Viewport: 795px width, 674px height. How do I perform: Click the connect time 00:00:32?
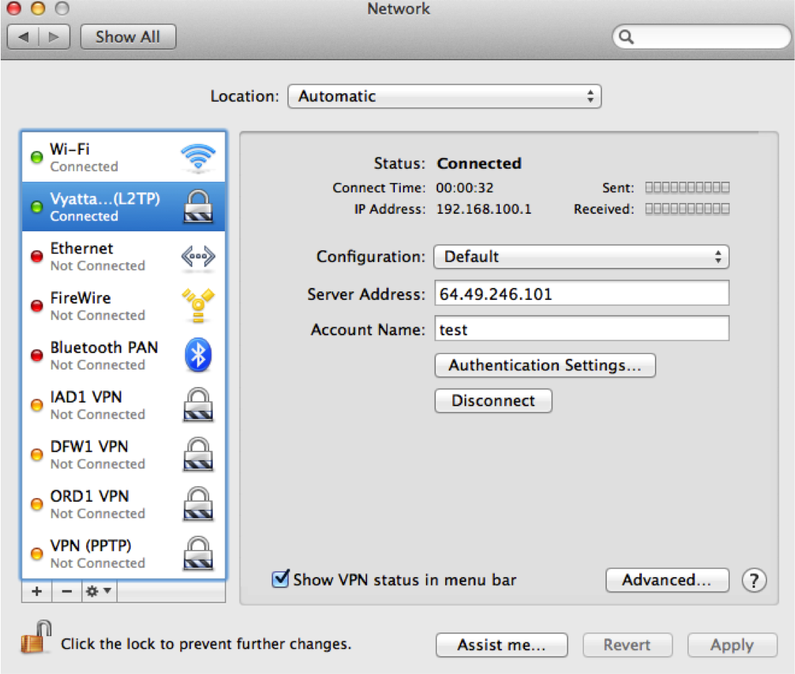click(x=465, y=188)
